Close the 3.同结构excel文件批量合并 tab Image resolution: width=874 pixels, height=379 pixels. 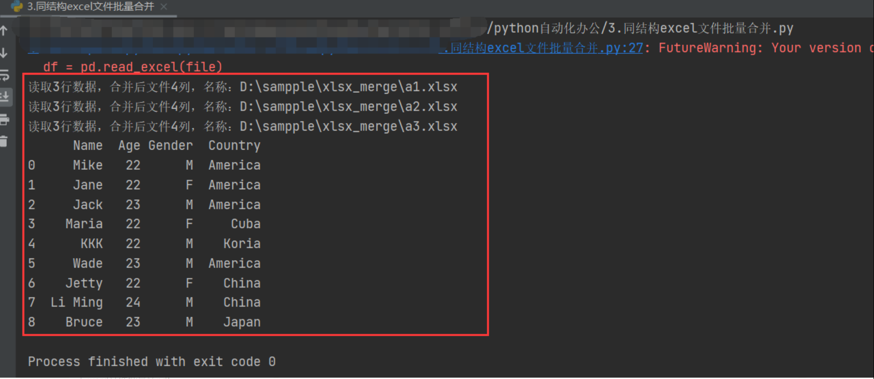tap(164, 7)
